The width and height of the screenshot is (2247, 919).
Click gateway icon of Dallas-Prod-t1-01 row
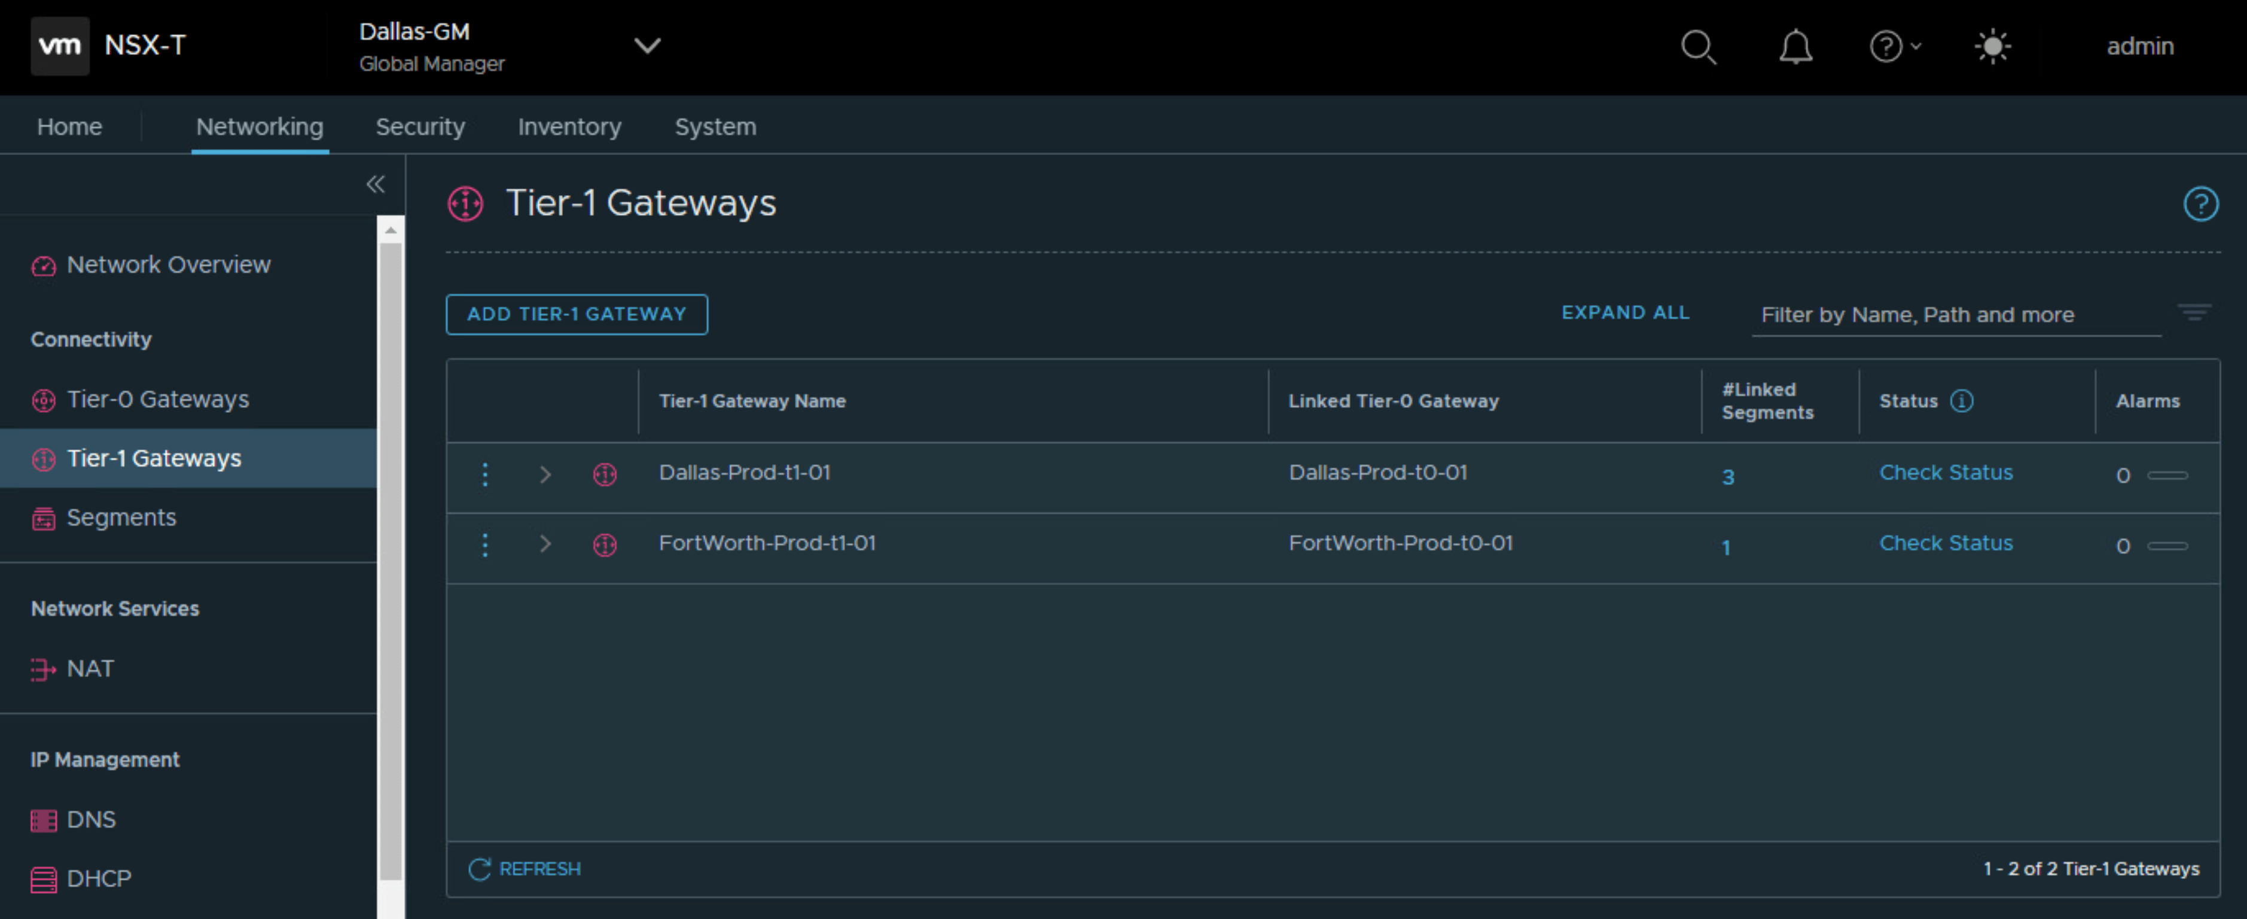[x=605, y=475]
